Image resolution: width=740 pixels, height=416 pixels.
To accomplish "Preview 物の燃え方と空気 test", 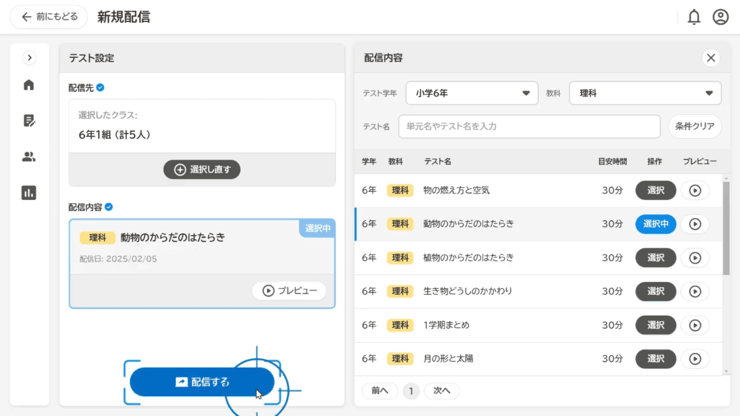I will point(695,190).
